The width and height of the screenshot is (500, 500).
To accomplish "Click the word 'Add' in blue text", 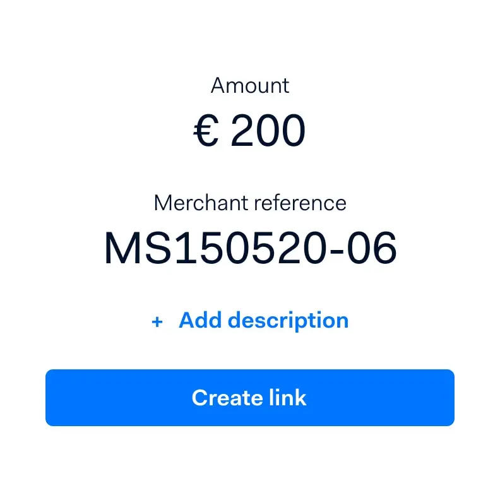I will (x=200, y=321).
